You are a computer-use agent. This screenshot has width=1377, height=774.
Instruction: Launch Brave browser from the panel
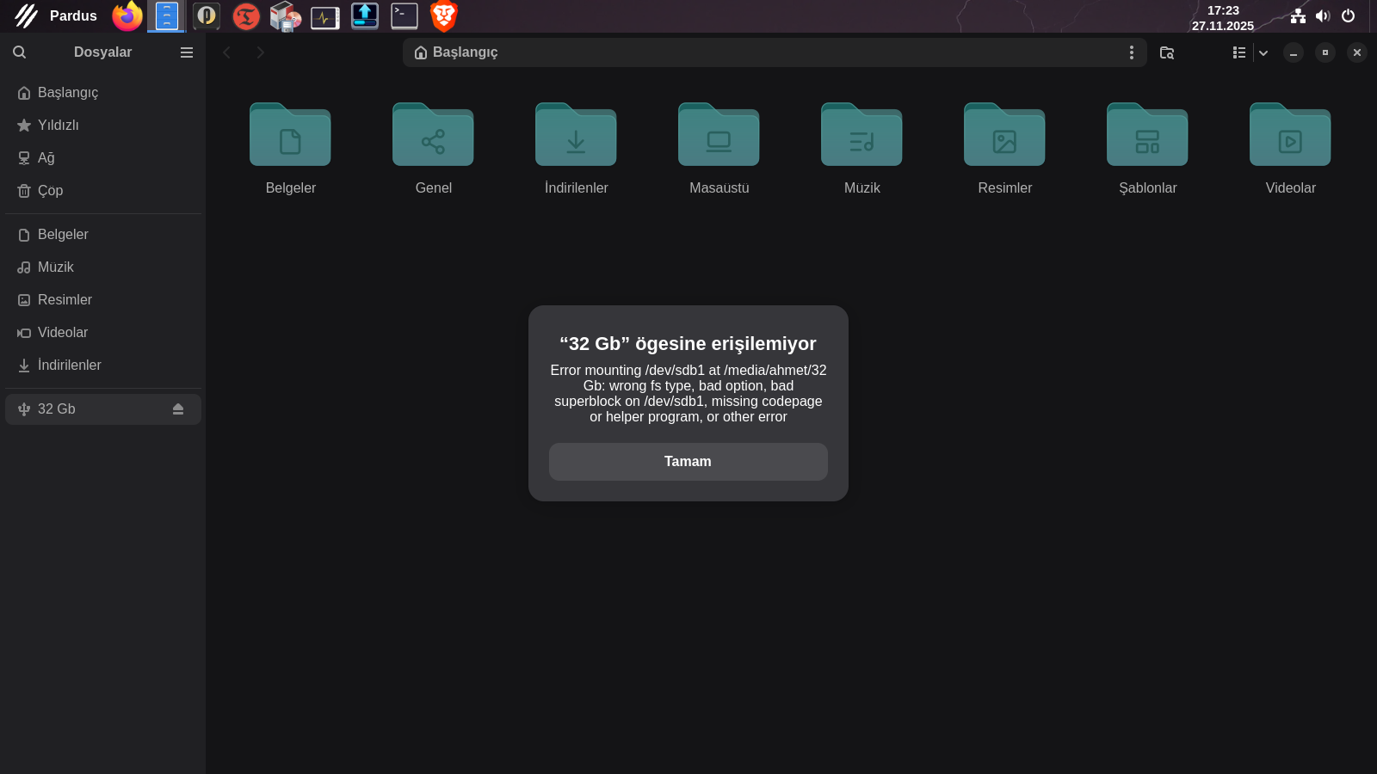point(443,16)
